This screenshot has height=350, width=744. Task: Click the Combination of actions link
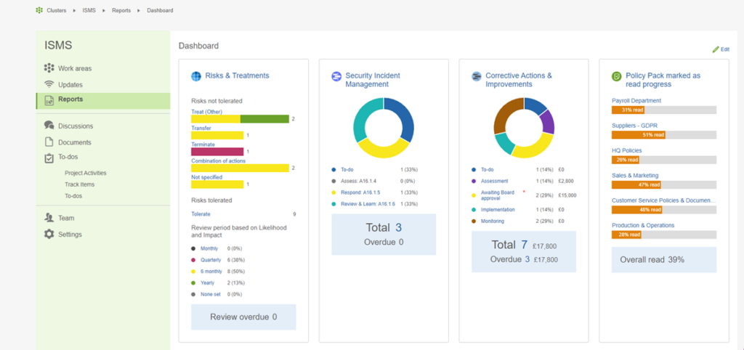tap(218, 160)
